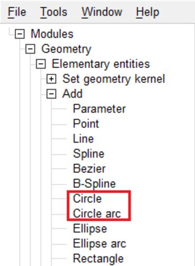Expand Set geometry kernel node
Image resolution: width=195 pixels, height=266 pixels.
(x=51, y=79)
